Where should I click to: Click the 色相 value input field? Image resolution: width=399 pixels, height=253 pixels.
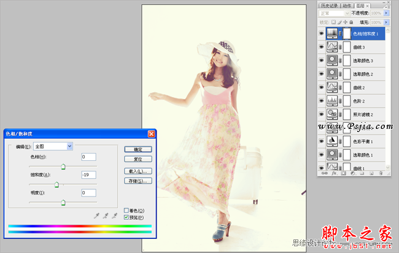point(88,157)
